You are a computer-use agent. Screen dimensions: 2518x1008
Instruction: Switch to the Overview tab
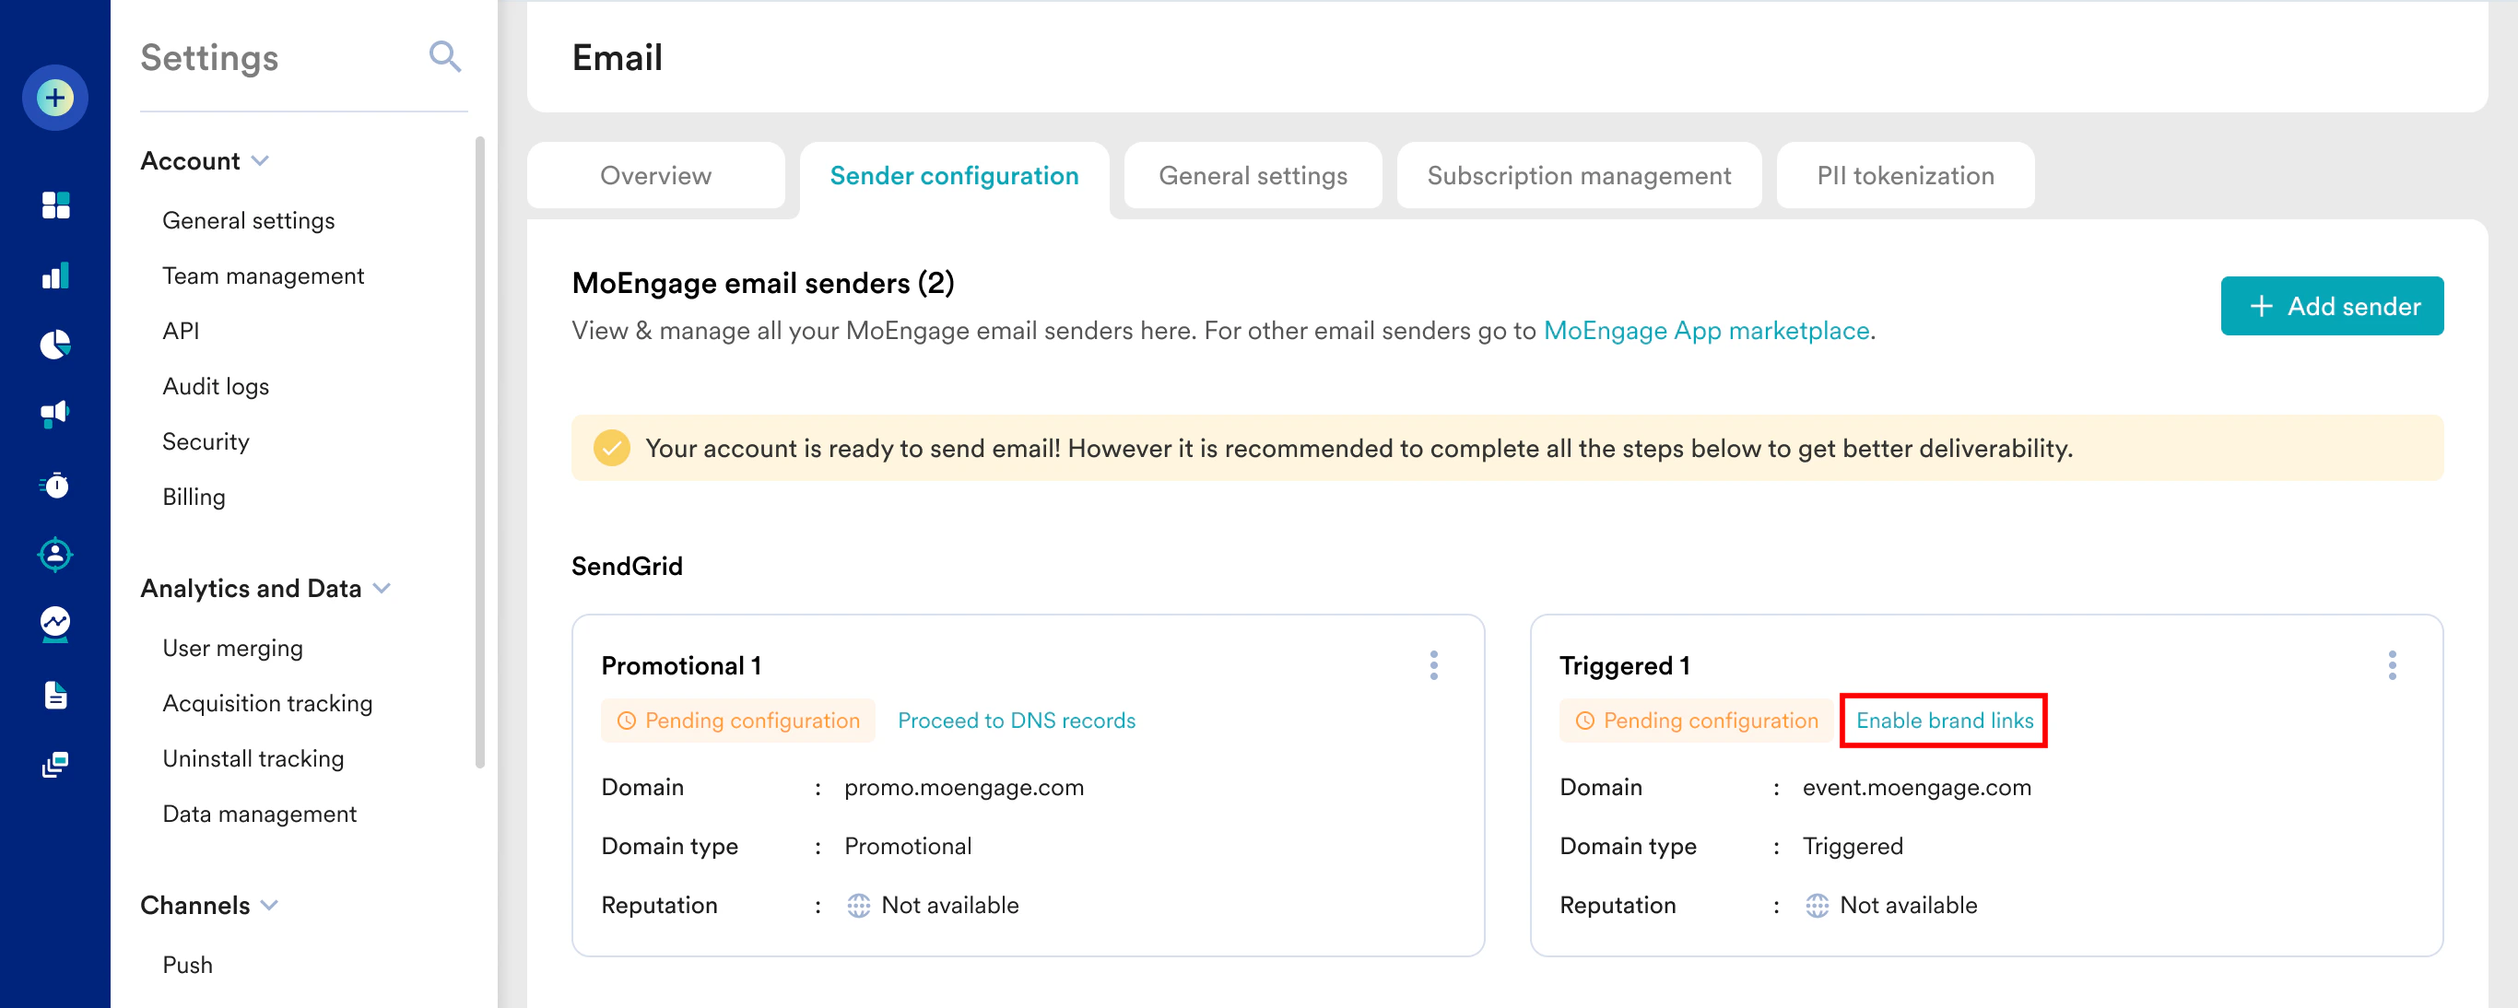655,176
